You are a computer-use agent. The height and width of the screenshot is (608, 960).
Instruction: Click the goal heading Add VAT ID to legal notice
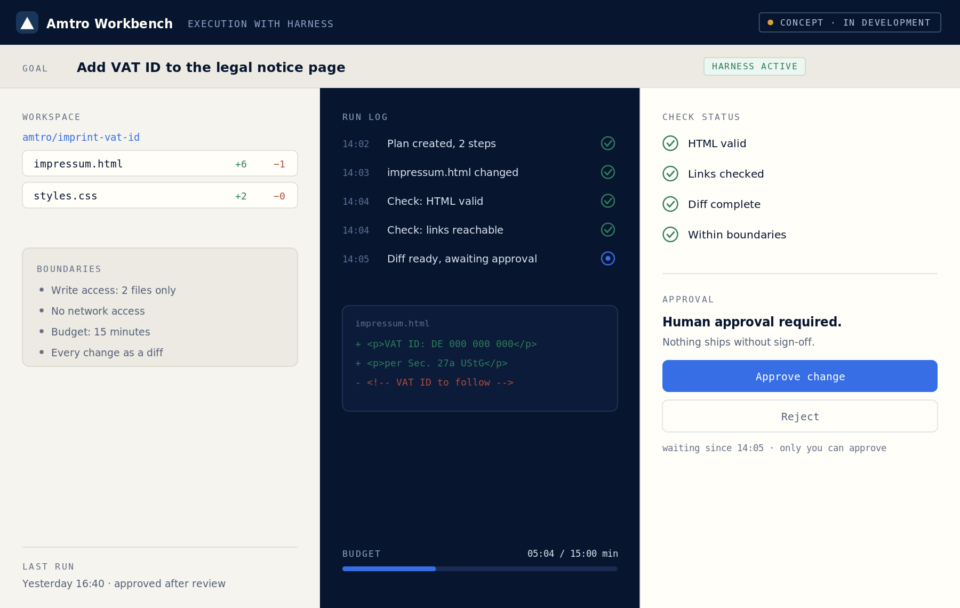(x=211, y=67)
